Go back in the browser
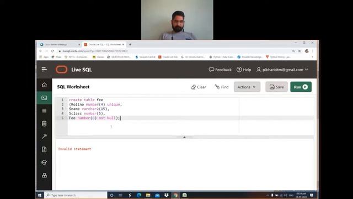Screen dimensions: 353x199 pyautogui.click(x=40, y=51)
